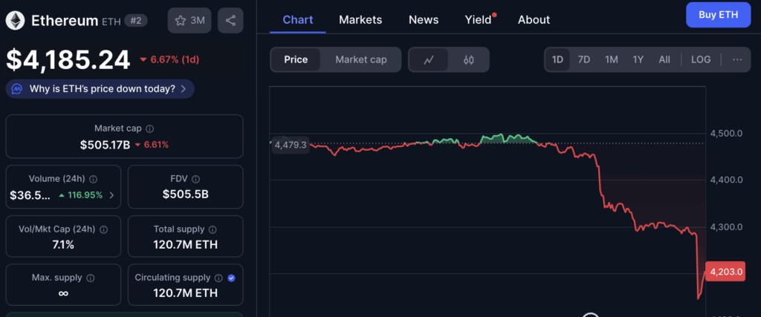
Task: Show Volume (24h) info icon
Action: point(93,179)
